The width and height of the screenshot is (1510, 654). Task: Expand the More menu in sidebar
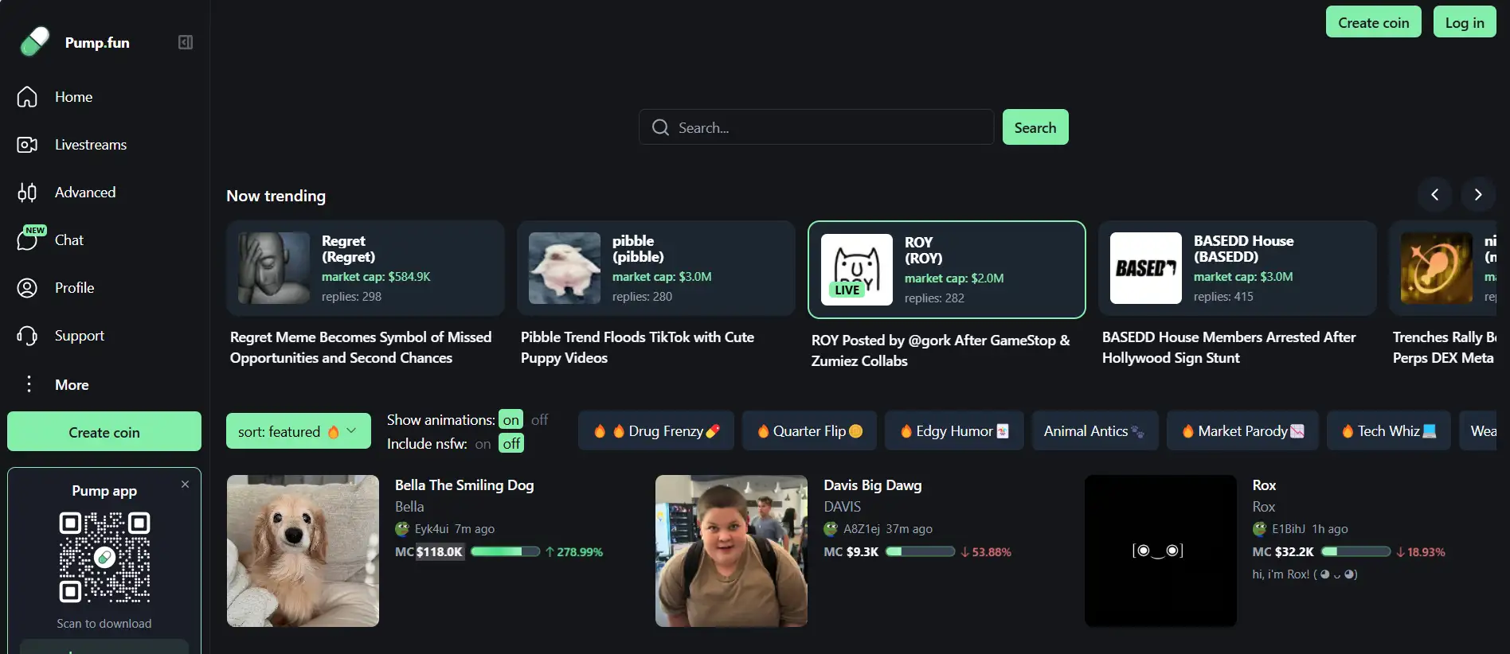[29, 384]
